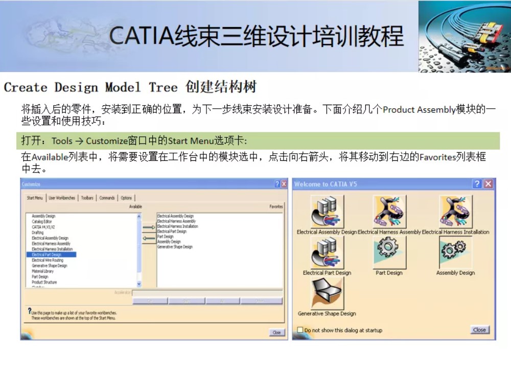Click right arrow to move workbench to Favorites
The image size is (511, 386).
(x=148, y=226)
